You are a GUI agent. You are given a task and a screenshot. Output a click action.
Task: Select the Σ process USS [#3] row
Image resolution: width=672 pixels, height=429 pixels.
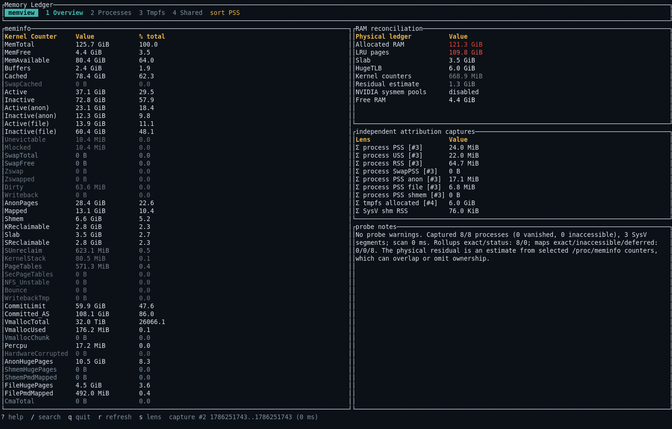[x=512, y=155]
